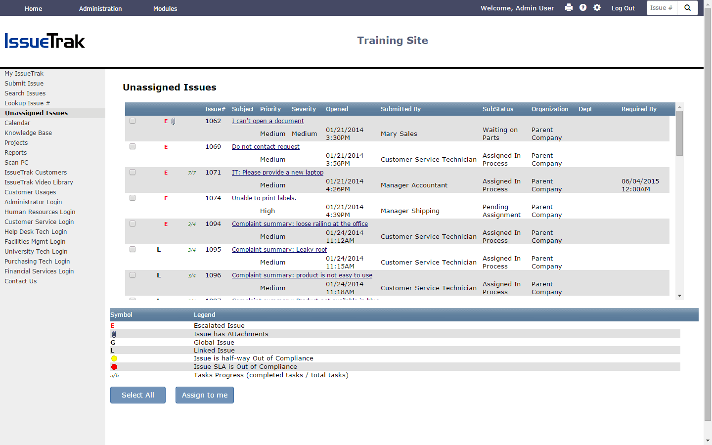Open the Administration dropdown menu
The width and height of the screenshot is (712, 445).
(100, 8)
